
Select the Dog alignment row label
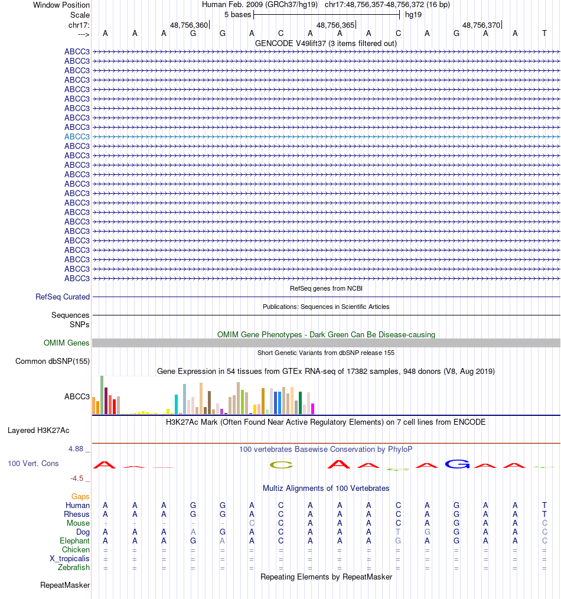(x=83, y=532)
